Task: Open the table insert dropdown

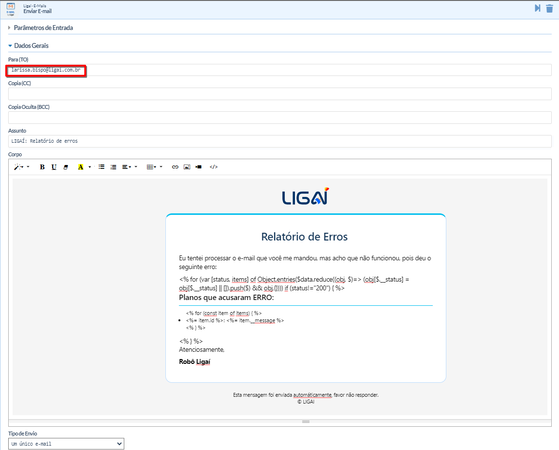Action: [x=154, y=167]
